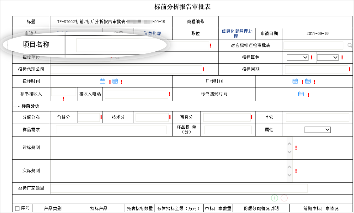The width and height of the screenshot is (354, 213).
Task: Click the 标前分析报告审批表 page title
Action: click(x=182, y=7)
